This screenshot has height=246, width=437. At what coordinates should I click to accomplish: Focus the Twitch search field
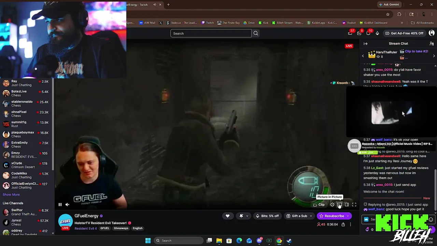[x=211, y=33]
